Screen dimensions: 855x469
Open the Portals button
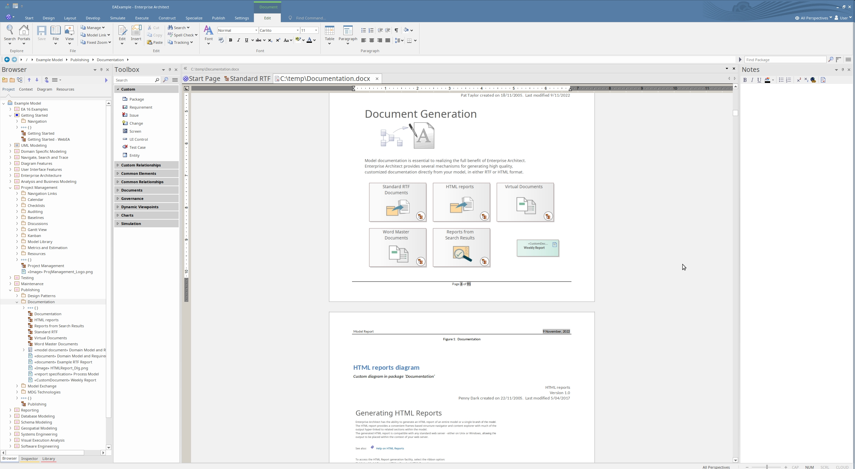click(24, 35)
